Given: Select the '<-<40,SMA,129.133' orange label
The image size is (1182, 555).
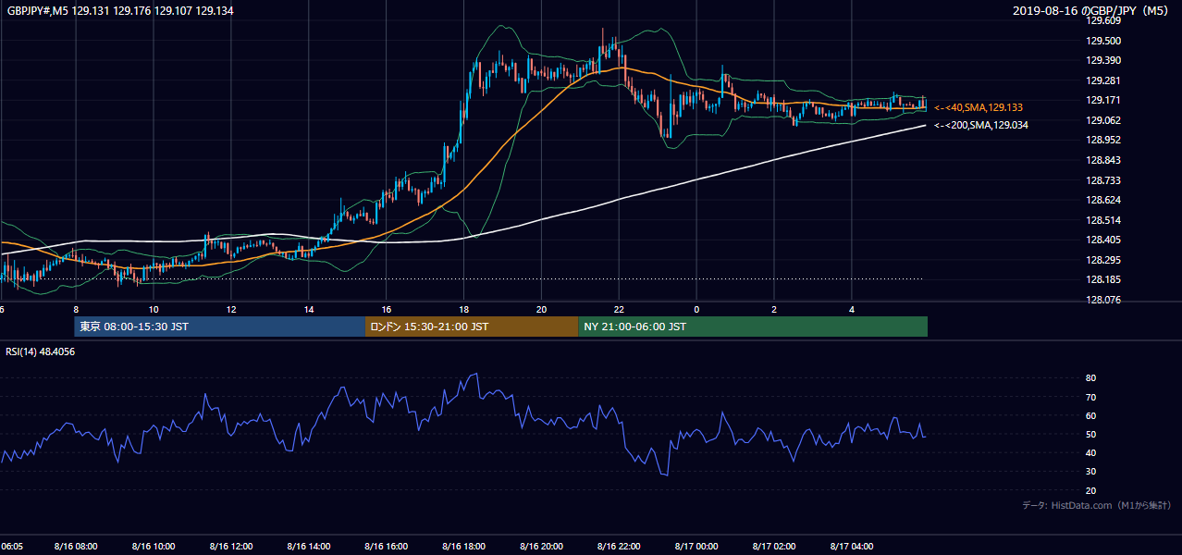Looking at the screenshot, I should click(979, 108).
